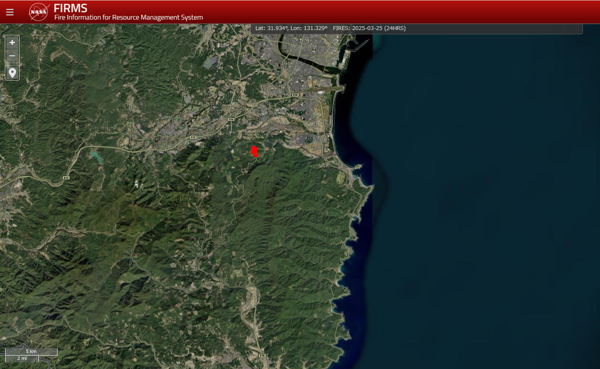
Task: Click the E98 highway shield
Action: point(295,95)
